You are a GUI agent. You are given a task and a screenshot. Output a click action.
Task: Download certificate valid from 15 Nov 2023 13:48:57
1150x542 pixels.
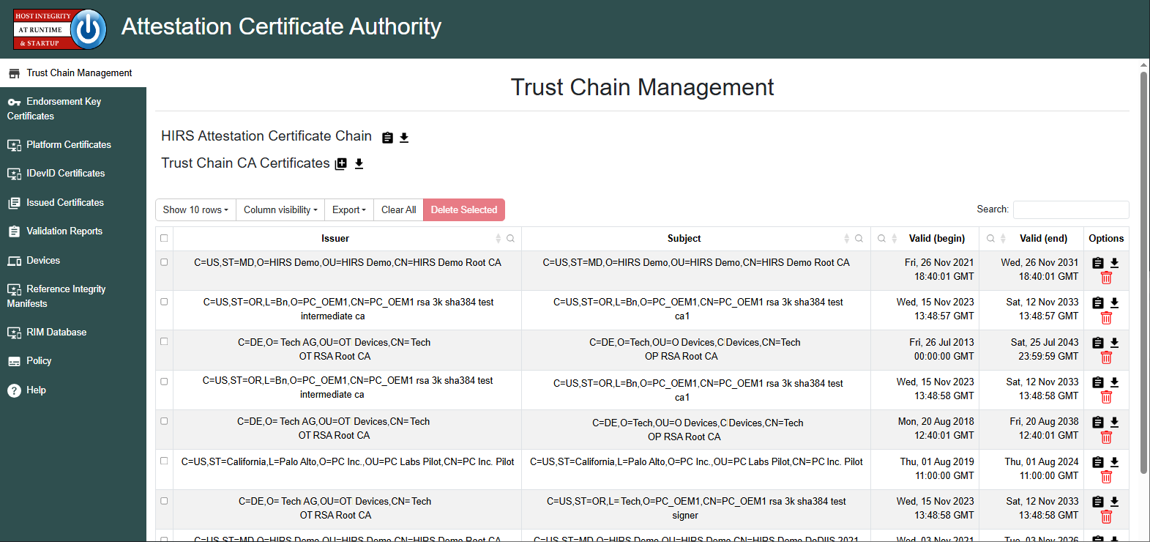[x=1115, y=302]
